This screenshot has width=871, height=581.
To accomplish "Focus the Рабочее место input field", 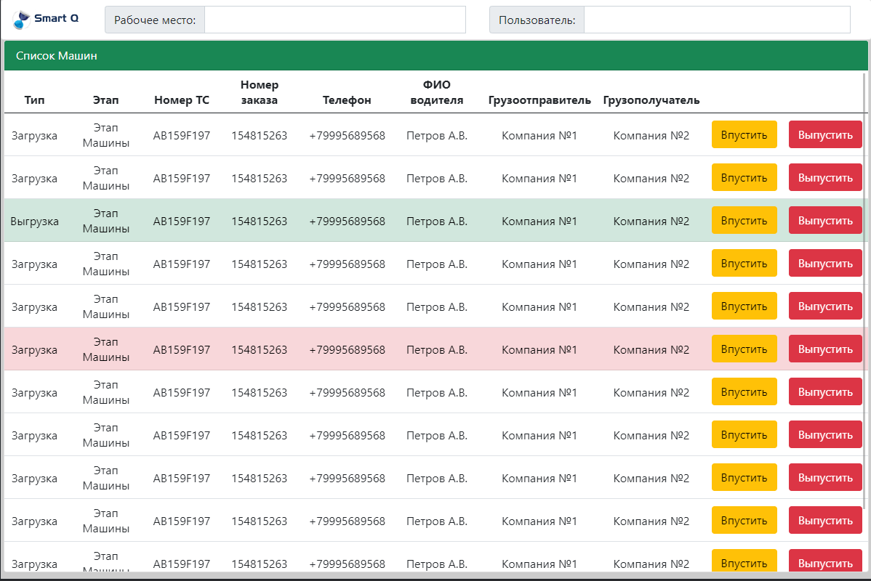I will click(334, 20).
